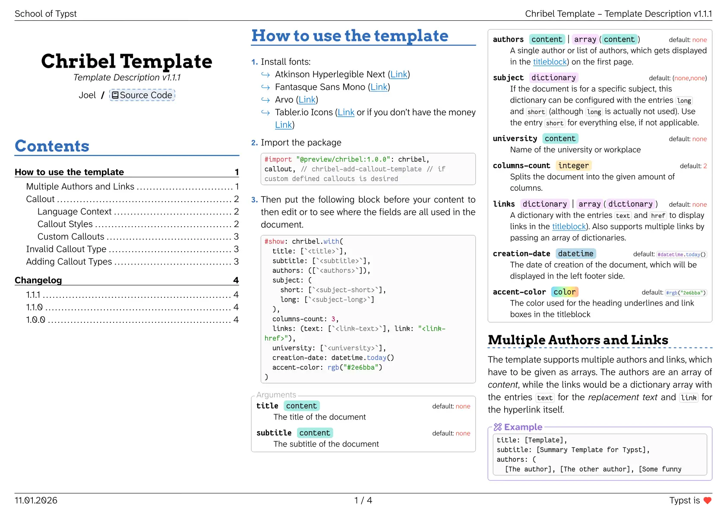Viewport: 727px width, 514px height.
Task: Follow the titleblock link in authors description
Action: click(x=550, y=62)
